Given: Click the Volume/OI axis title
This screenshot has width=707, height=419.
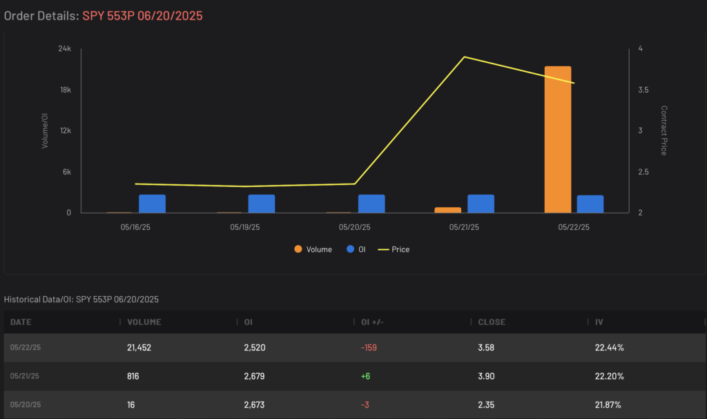Looking at the screenshot, I should pyautogui.click(x=45, y=130).
